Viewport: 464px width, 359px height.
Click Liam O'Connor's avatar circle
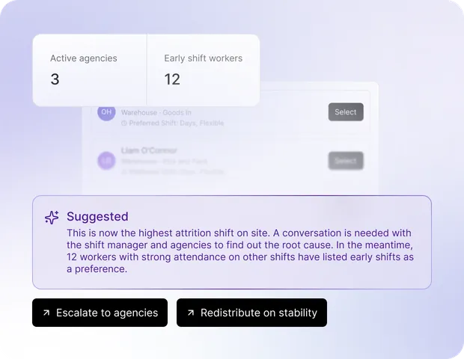106,161
